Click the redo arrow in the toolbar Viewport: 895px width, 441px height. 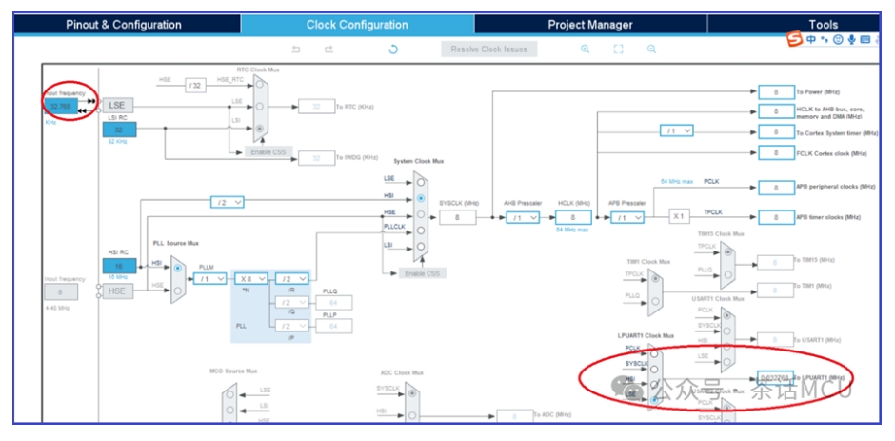pyautogui.click(x=328, y=49)
